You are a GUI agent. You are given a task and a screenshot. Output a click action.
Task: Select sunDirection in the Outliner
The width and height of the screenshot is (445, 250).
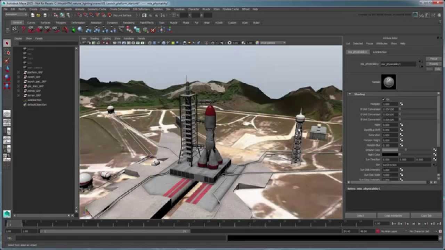tap(34, 100)
